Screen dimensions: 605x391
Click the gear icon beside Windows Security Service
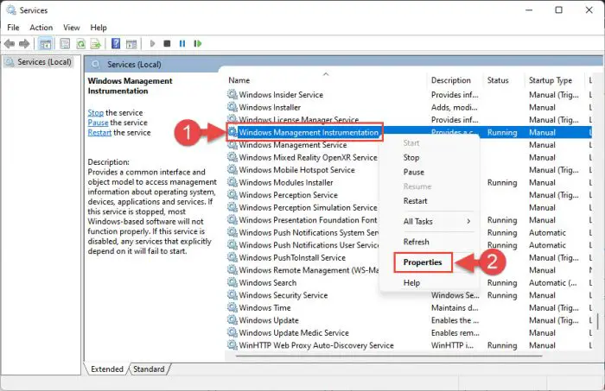tap(232, 295)
